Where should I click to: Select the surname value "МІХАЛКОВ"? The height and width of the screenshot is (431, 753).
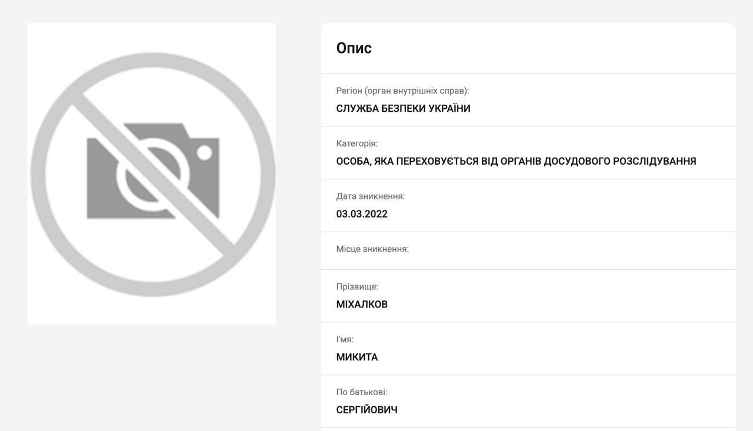[361, 305]
